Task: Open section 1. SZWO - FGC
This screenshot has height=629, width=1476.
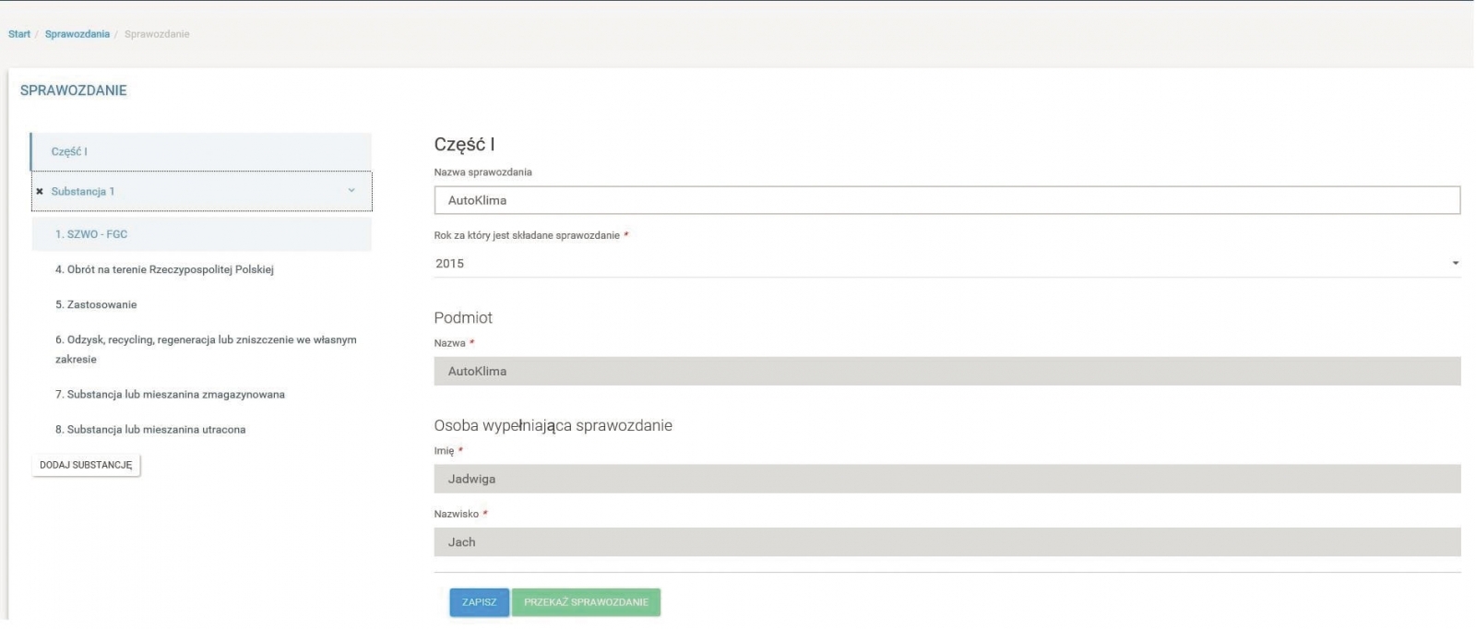Action: 91,234
